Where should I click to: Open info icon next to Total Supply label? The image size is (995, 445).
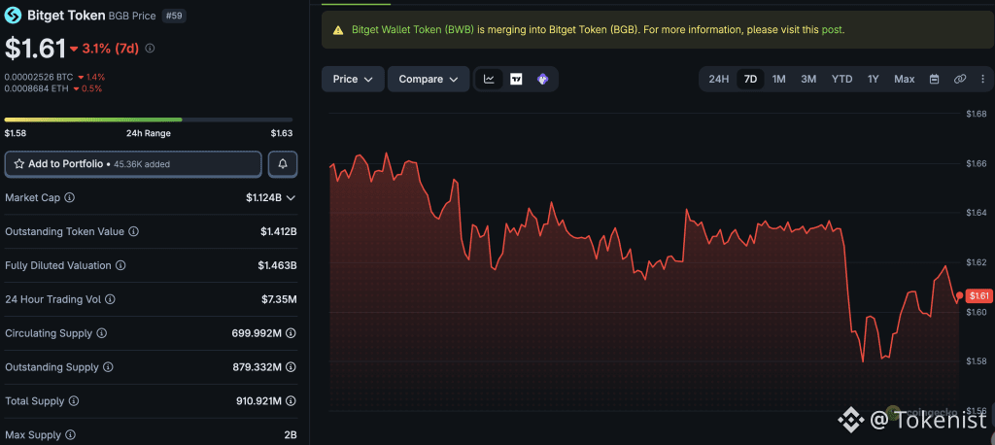pyautogui.click(x=74, y=401)
